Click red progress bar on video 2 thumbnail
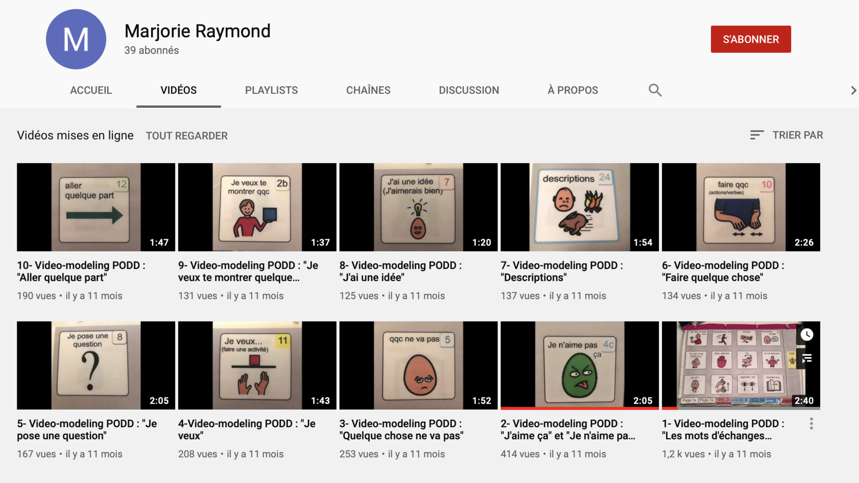 [579, 408]
